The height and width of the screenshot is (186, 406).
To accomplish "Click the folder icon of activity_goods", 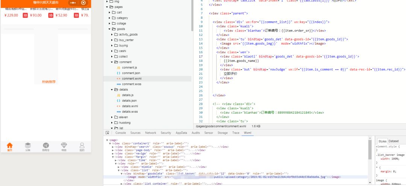I will tap(116, 34).
